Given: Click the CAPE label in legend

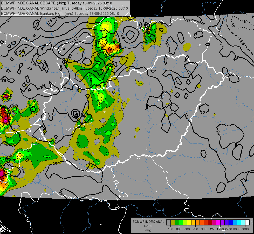Looking at the screenshot, I should pyautogui.click(x=148, y=226).
